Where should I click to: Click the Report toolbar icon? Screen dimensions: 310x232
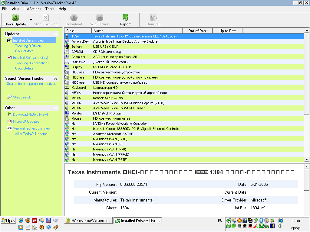coord(125,18)
